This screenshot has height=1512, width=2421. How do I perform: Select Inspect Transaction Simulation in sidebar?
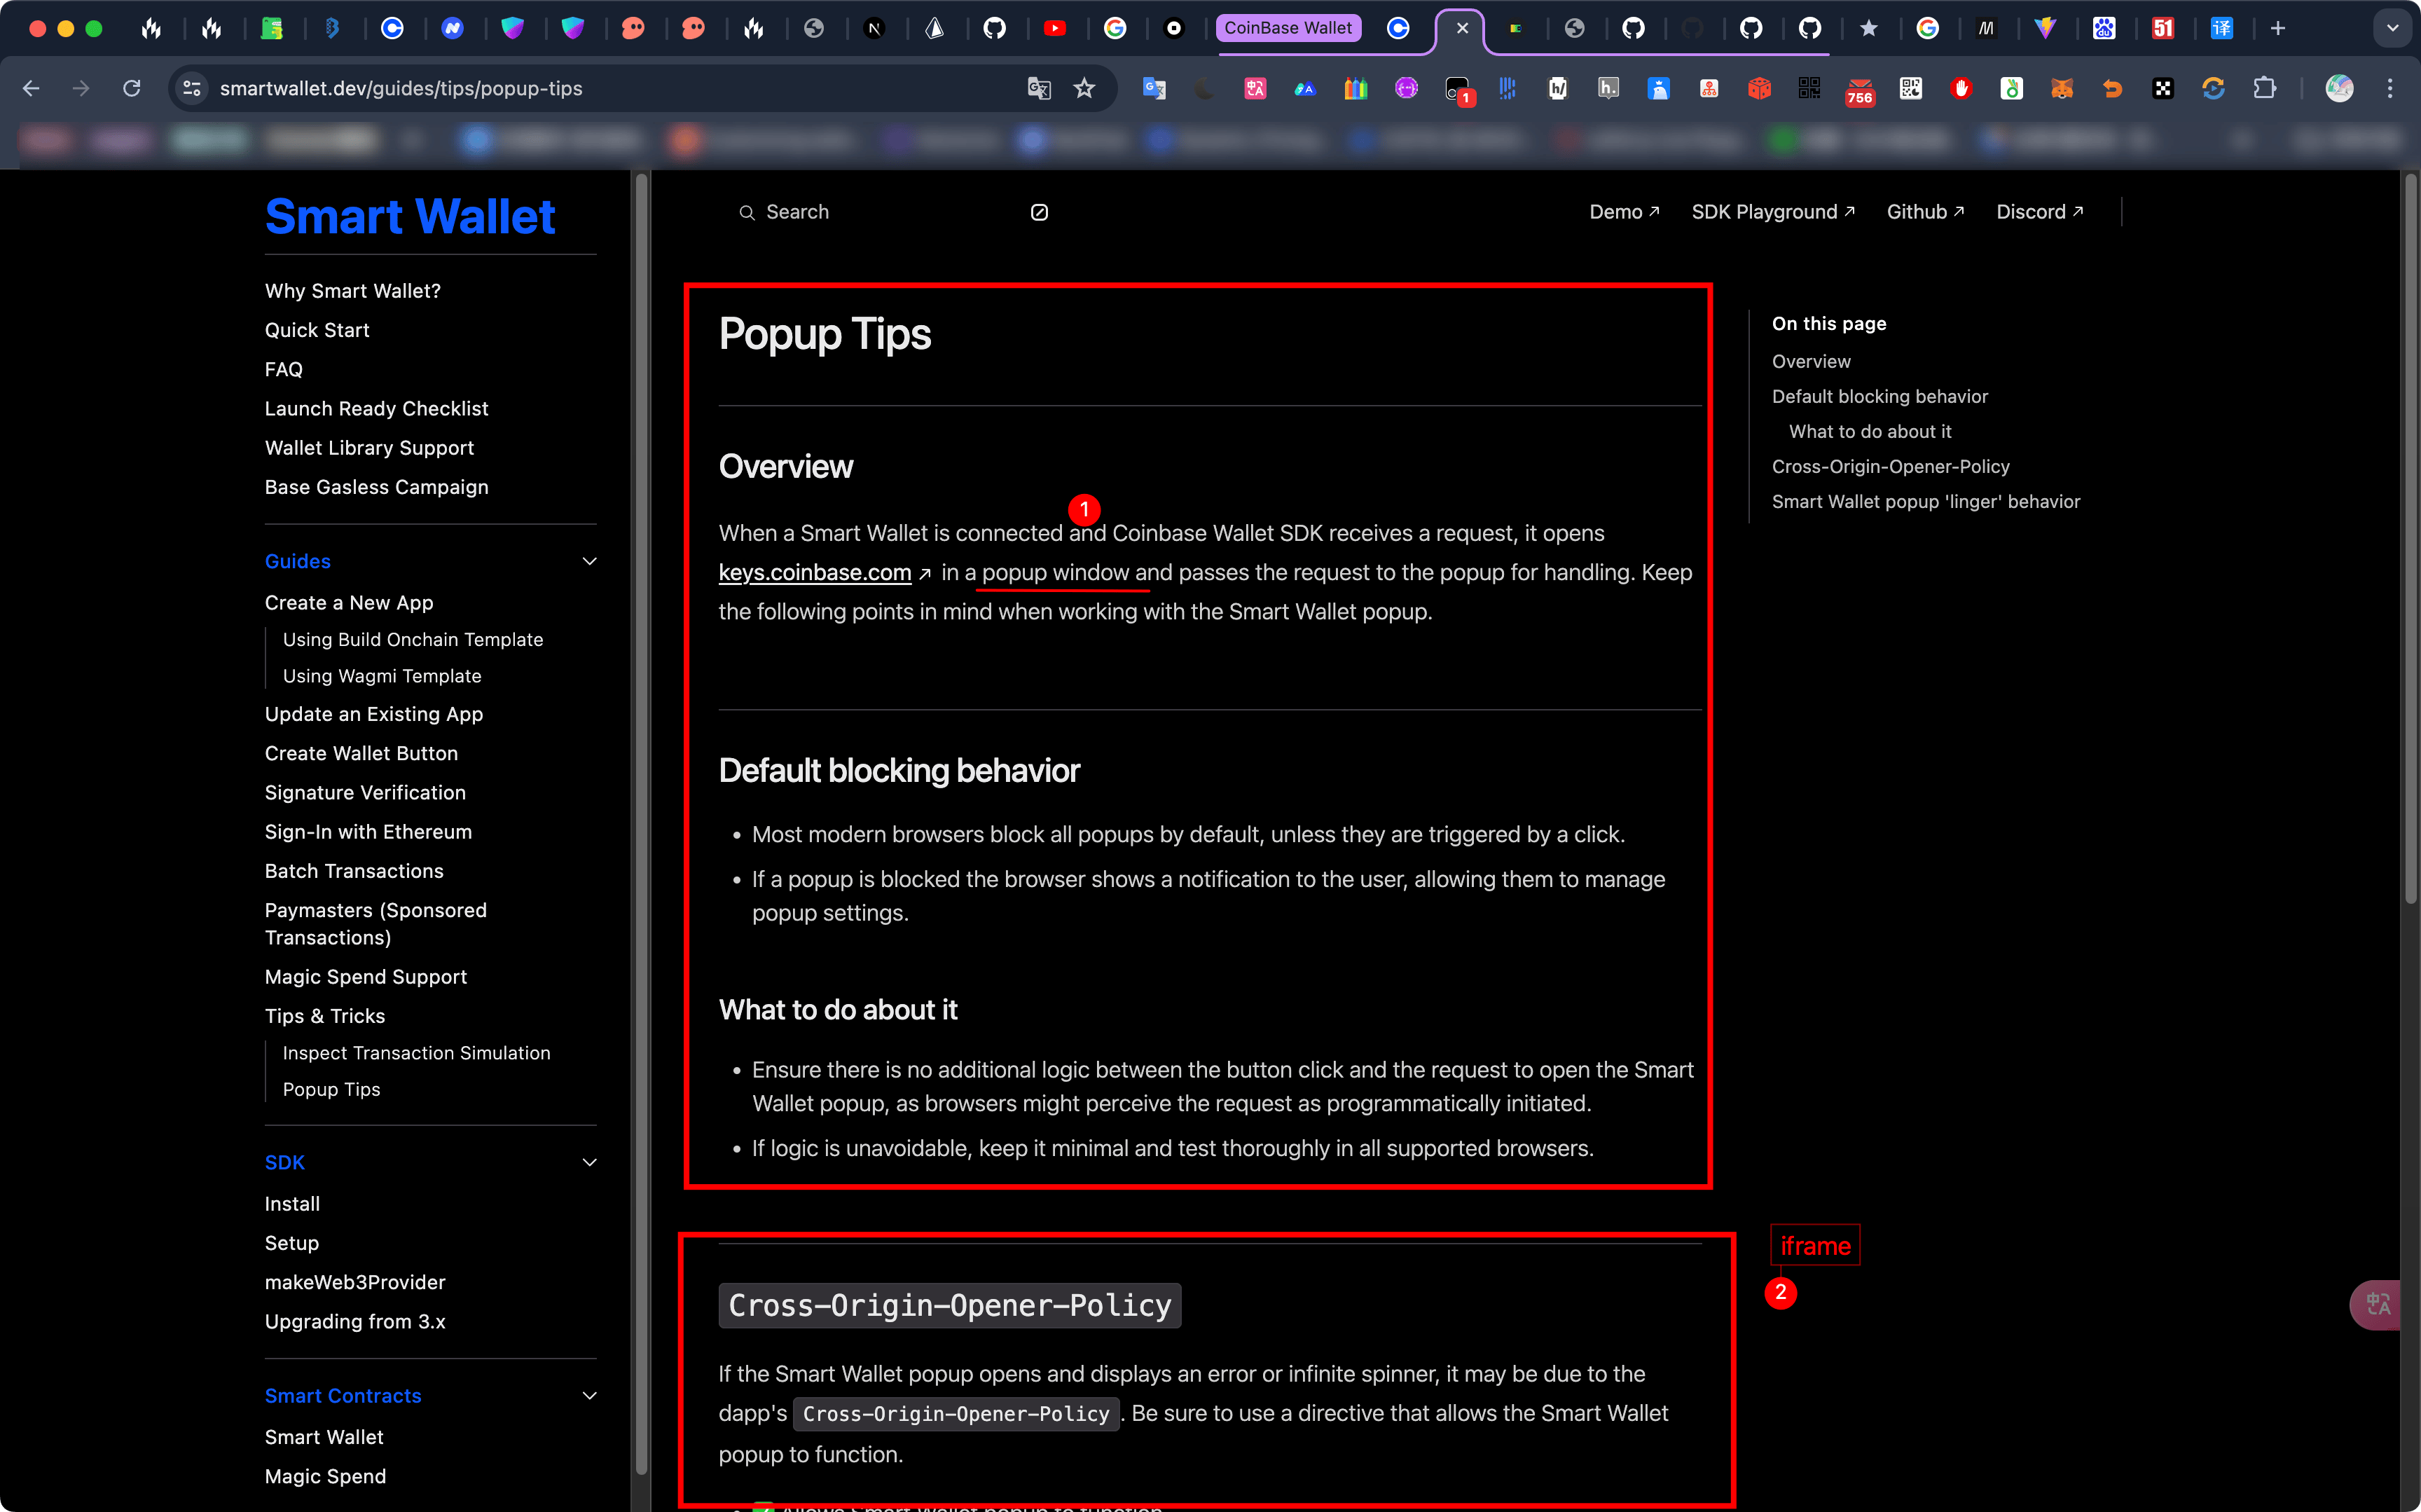[416, 1053]
